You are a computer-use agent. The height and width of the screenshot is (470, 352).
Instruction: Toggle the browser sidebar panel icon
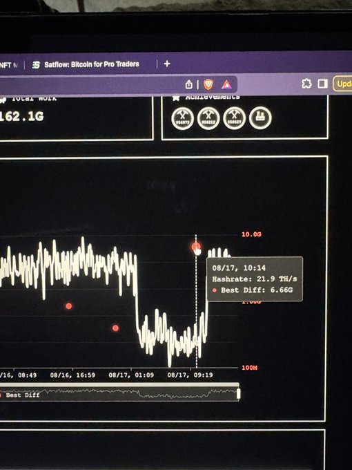tap(322, 84)
